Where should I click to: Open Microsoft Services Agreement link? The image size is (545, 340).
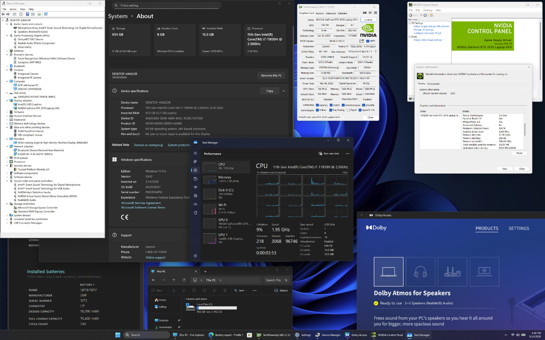click(141, 203)
